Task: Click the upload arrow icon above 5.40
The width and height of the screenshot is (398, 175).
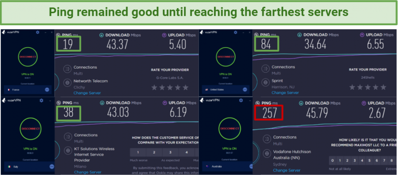Action: pyautogui.click(x=164, y=35)
